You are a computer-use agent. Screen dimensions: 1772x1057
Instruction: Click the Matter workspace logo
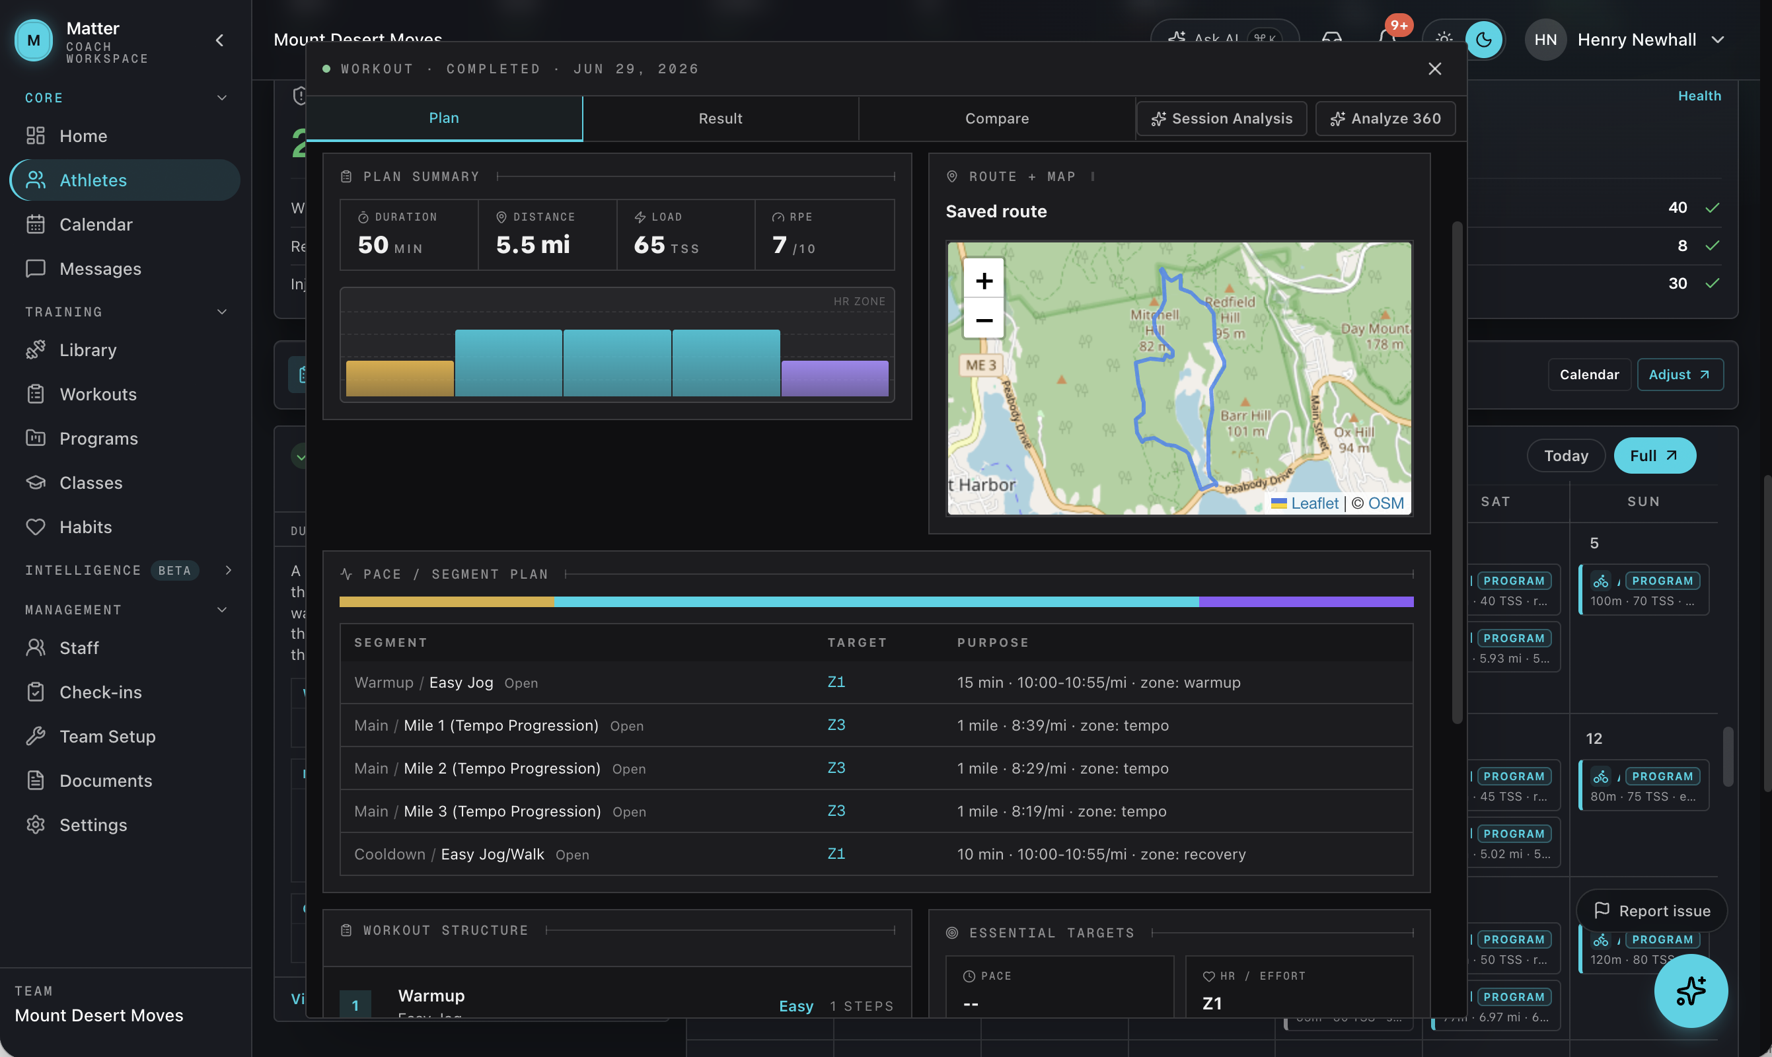pos(34,40)
